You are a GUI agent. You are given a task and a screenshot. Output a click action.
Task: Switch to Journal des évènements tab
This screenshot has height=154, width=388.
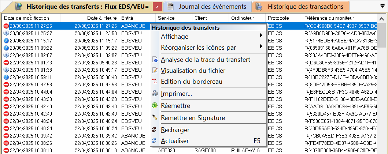coord(212,7)
